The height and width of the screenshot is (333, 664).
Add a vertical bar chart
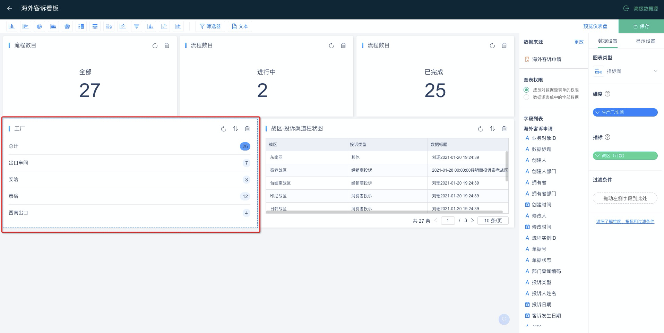12,26
